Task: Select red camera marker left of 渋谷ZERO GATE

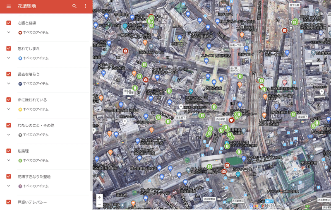Action: (x=125, y=51)
